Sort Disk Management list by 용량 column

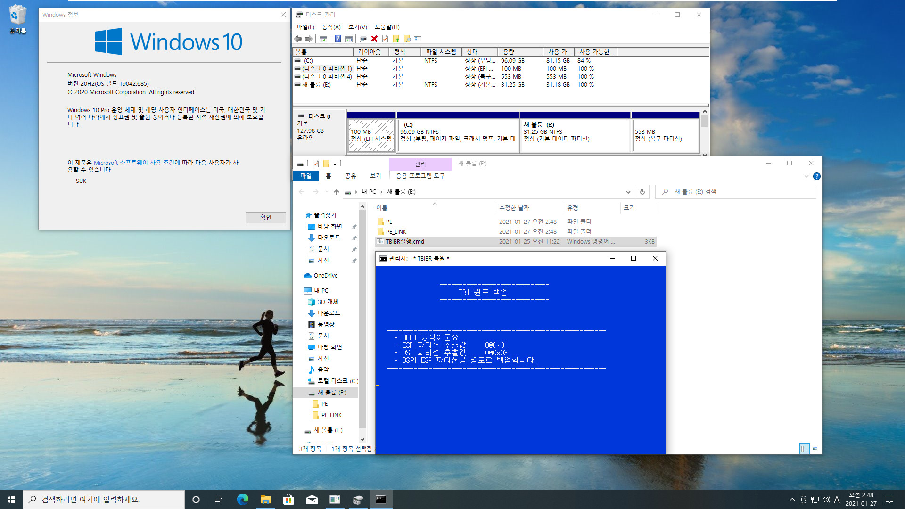[x=520, y=52]
